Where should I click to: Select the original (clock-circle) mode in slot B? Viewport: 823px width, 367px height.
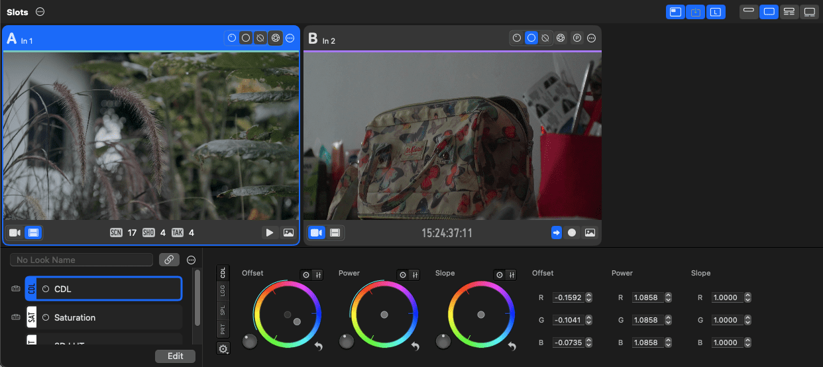coord(517,38)
